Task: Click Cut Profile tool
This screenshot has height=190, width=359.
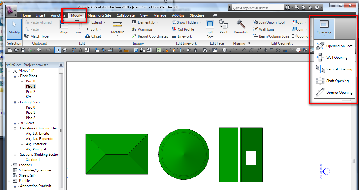Action: (x=183, y=29)
